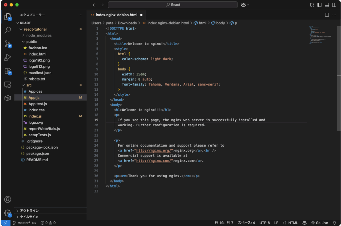341x226 pixels.
Task: Open favicon.ico in the explorer
Action: tap(51, 48)
